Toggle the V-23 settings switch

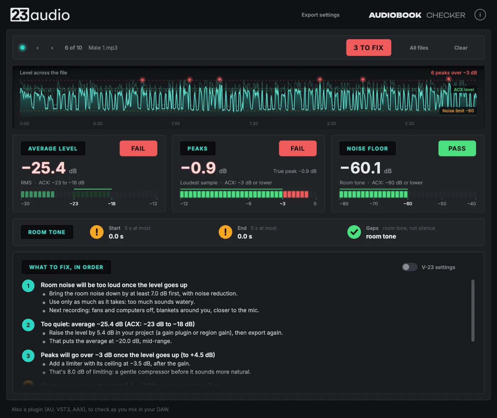409,267
